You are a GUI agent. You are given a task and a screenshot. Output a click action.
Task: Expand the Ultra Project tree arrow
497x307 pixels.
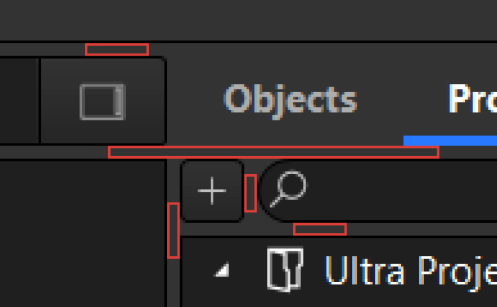tap(223, 270)
